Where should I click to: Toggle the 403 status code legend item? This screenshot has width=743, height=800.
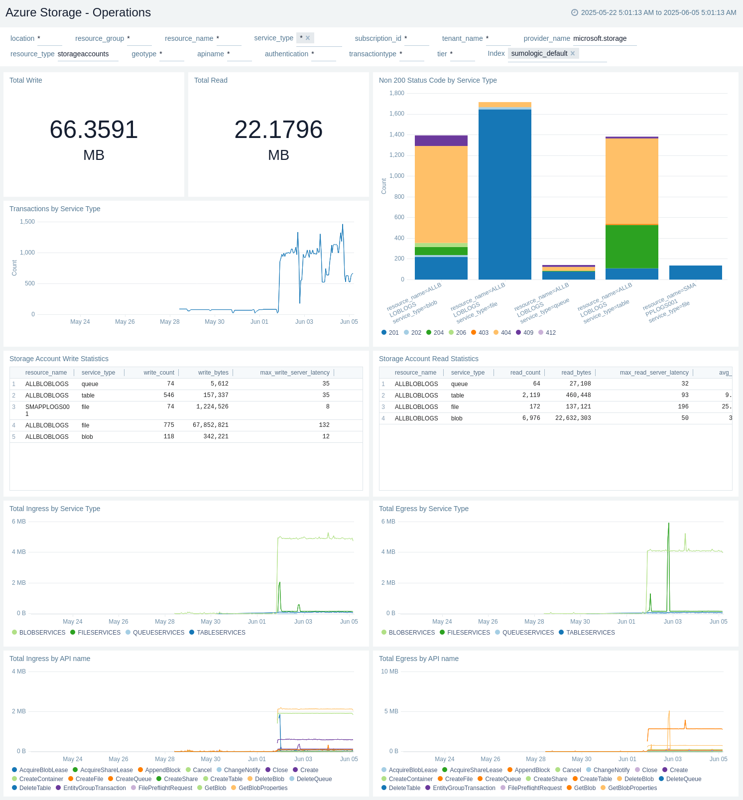[x=480, y=333]
